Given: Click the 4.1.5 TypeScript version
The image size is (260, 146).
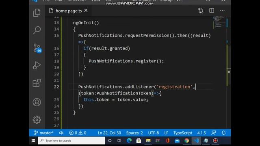Looking at the screenshot, I should point(201,133).
